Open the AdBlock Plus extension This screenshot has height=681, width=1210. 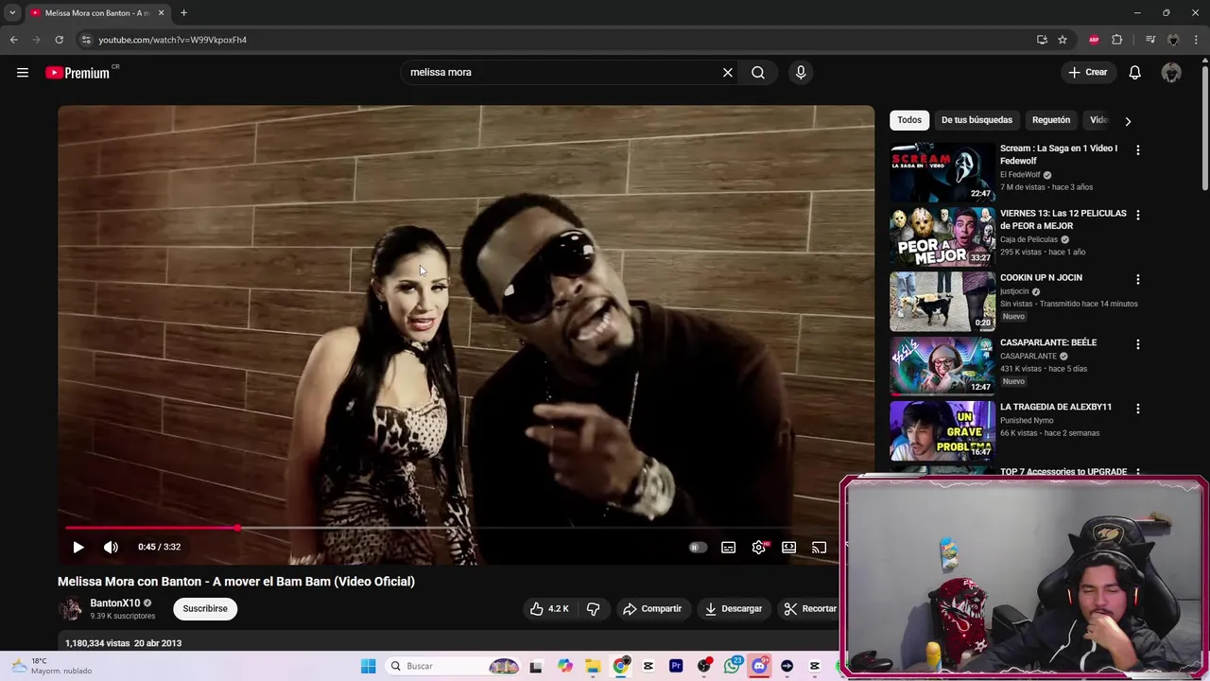coord(1094,40)
